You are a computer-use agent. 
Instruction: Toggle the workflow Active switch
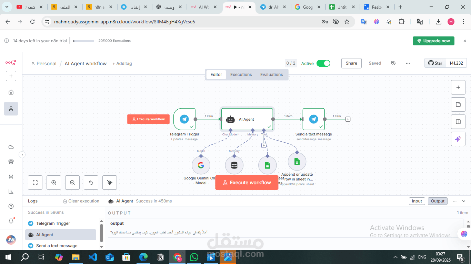(323, 63)
